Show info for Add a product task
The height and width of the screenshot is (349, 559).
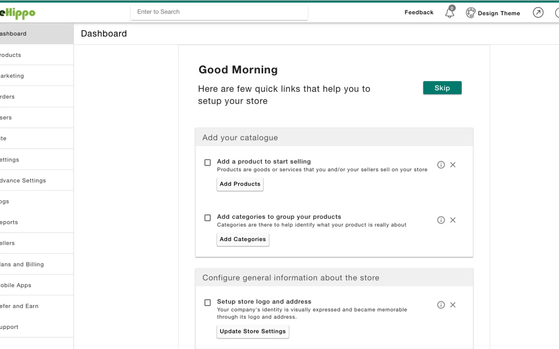[x=441, y=165]
